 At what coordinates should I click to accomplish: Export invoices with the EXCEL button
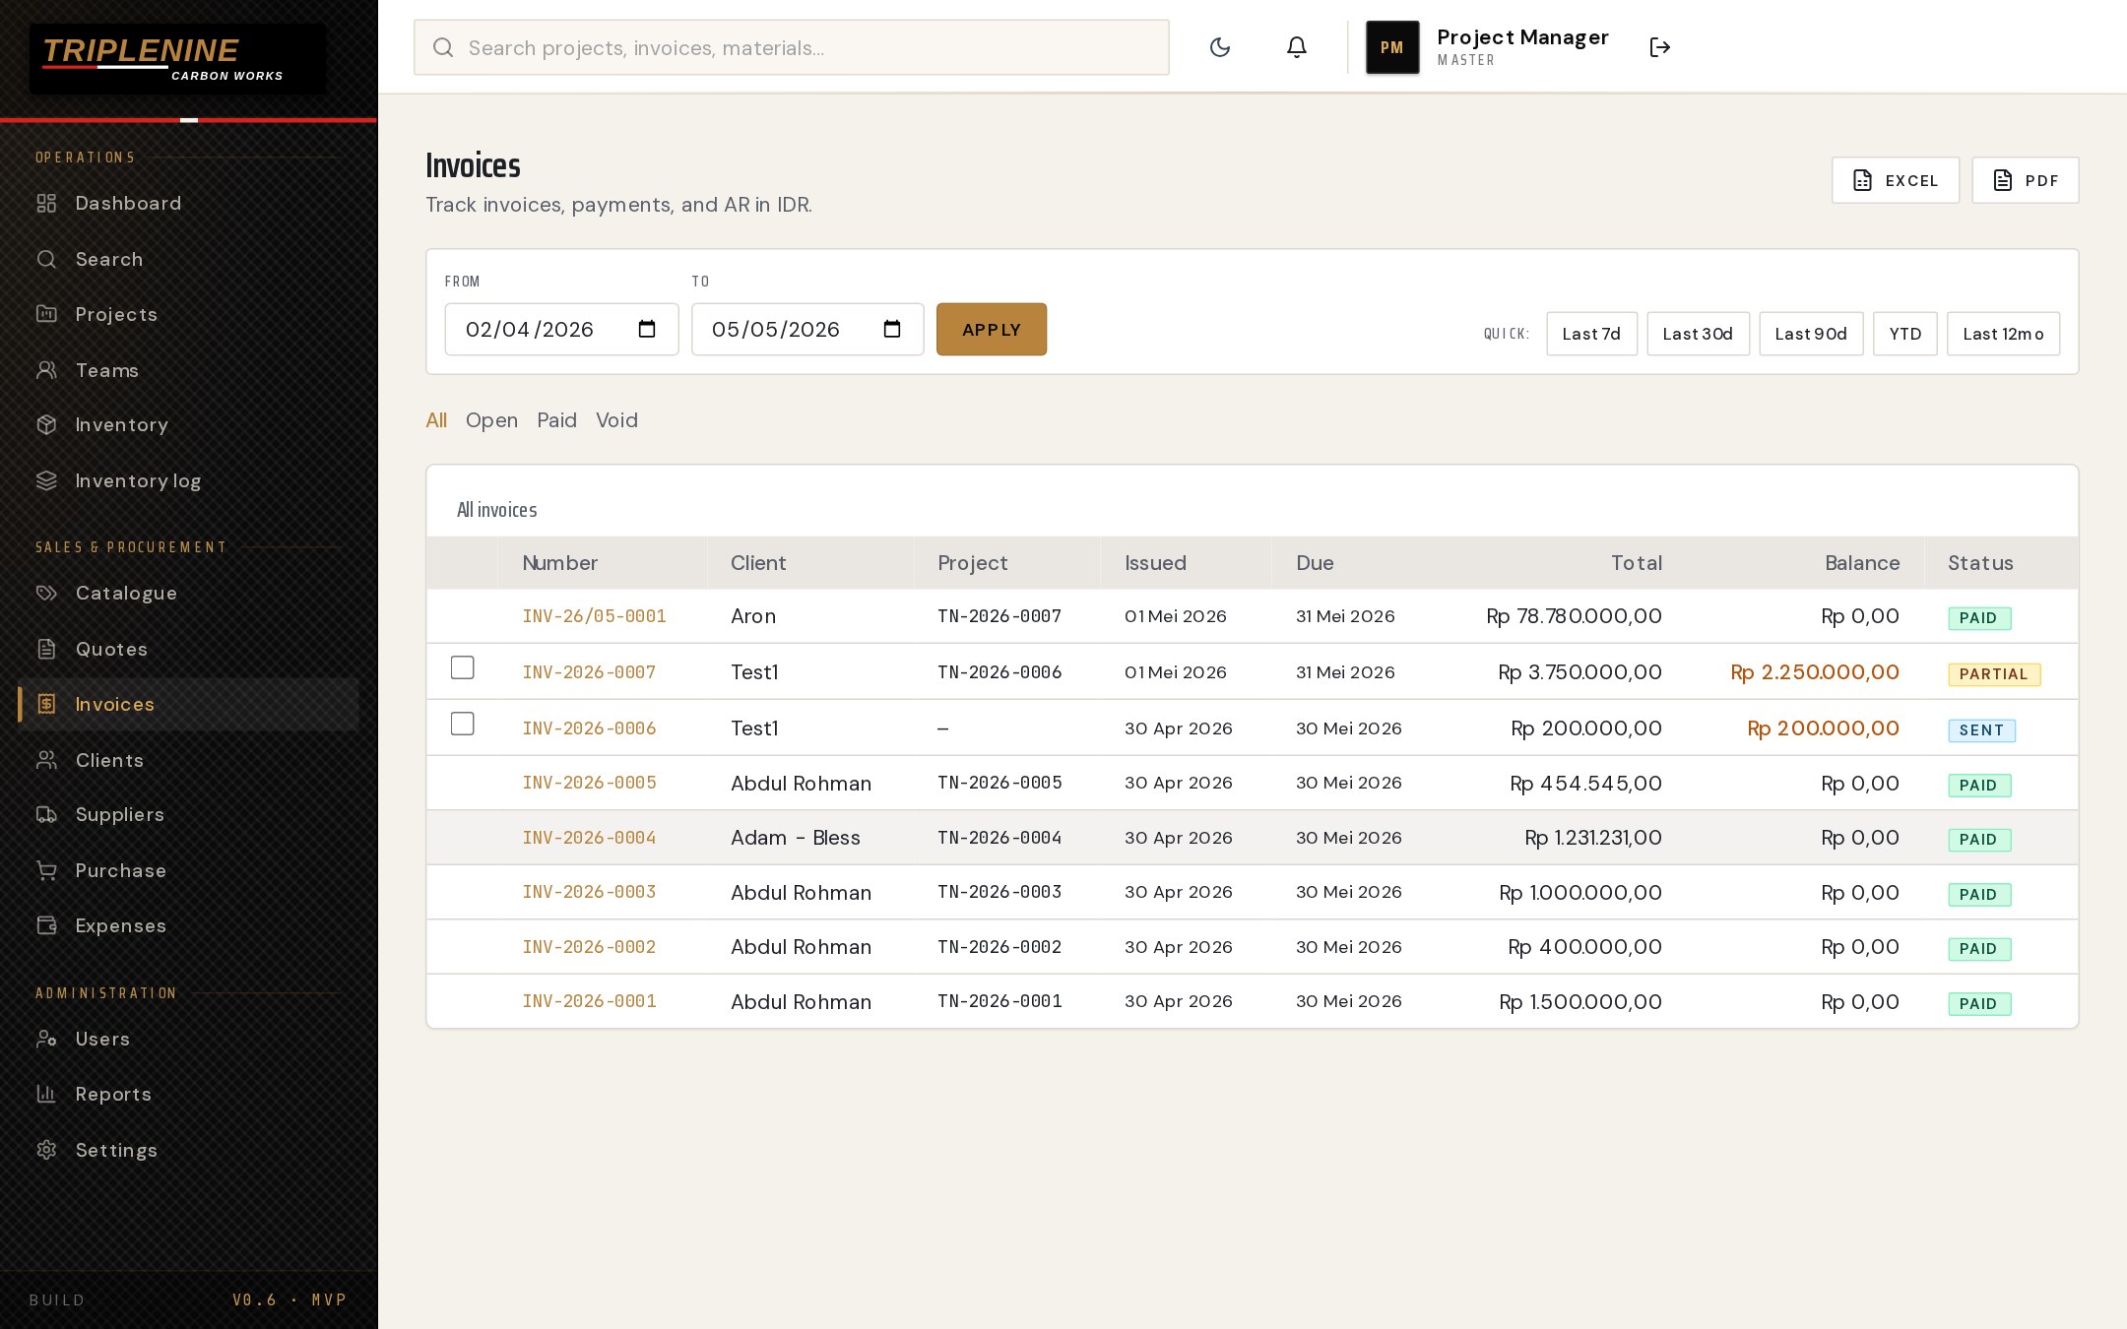pos(1896,180)
